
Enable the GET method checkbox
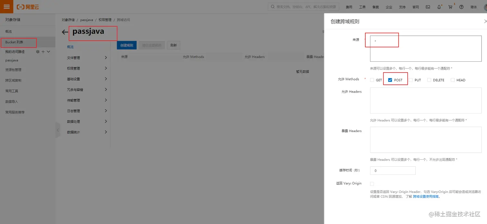pos(371,80)
